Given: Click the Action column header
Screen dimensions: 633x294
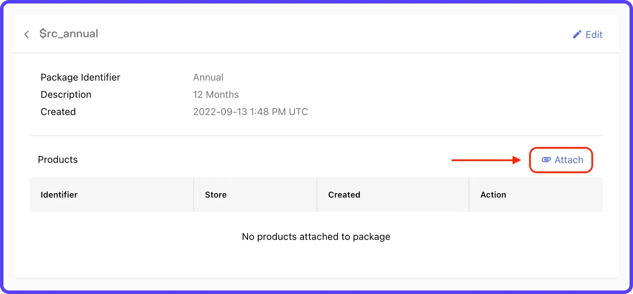Looking at the screenshot, I should click(x=493, y=195).
